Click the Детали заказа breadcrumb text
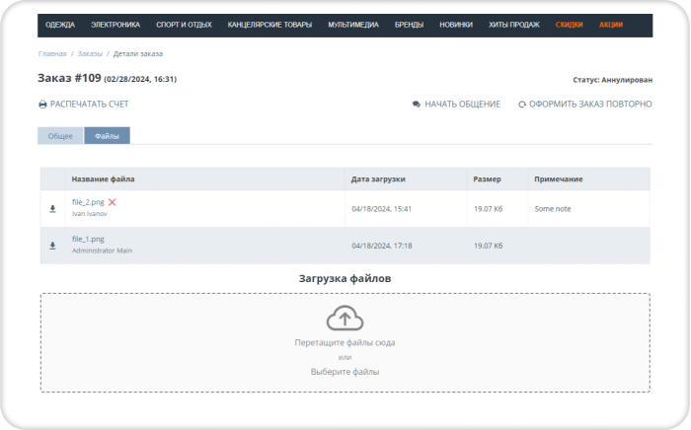The image size is (691, 430). coord(138,53)
